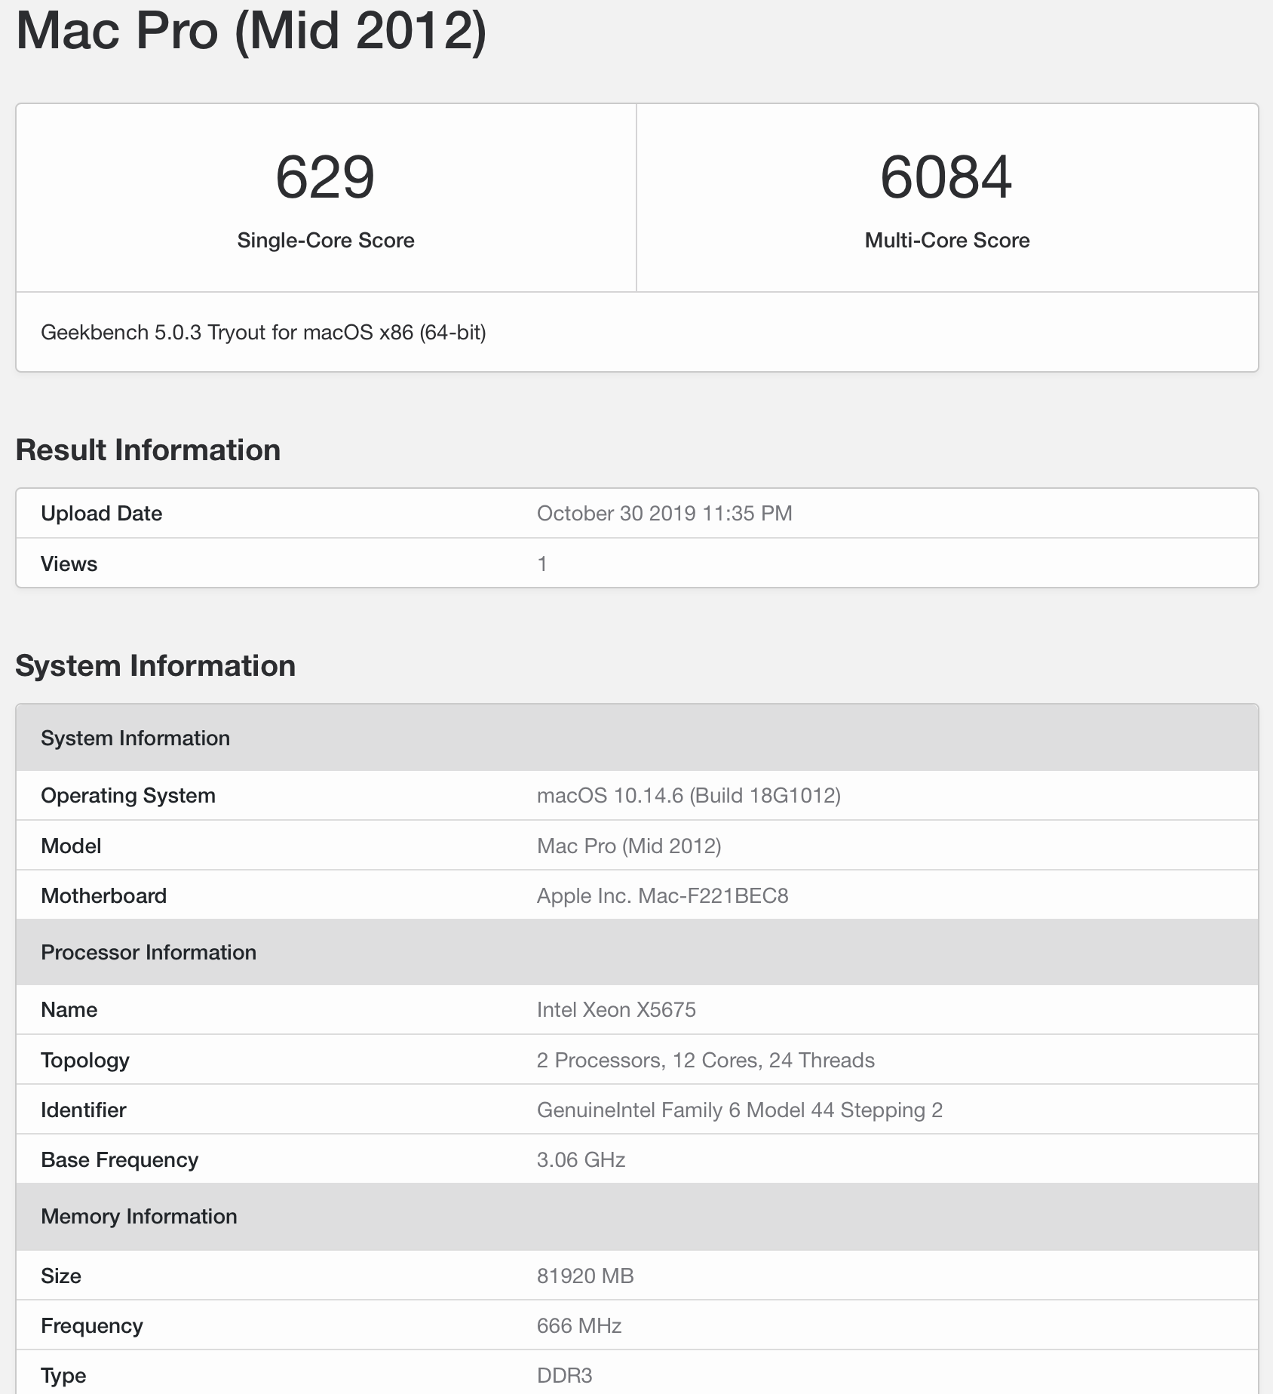Click the 'Operating System' row label
The width and height of the screenshot is (1273, 1394).
click(x=128, y=796)
